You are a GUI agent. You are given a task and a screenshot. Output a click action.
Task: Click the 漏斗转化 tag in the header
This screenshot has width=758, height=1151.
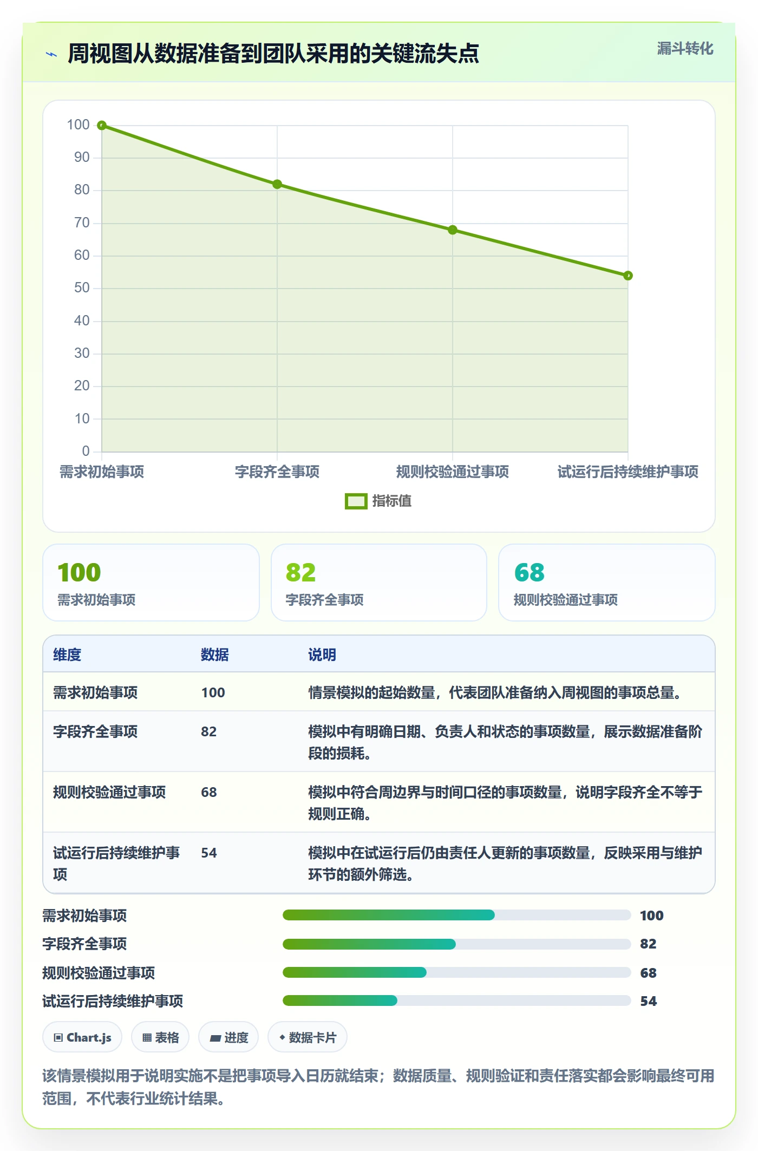coord(685,49)
